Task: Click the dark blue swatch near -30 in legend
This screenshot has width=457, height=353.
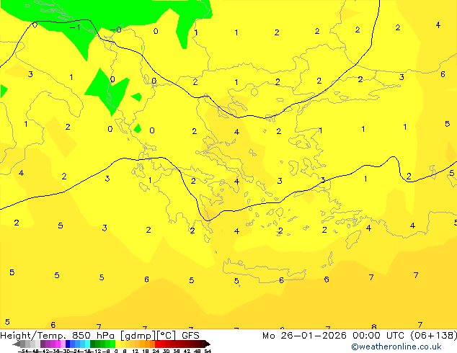Action: coord(68,344)
